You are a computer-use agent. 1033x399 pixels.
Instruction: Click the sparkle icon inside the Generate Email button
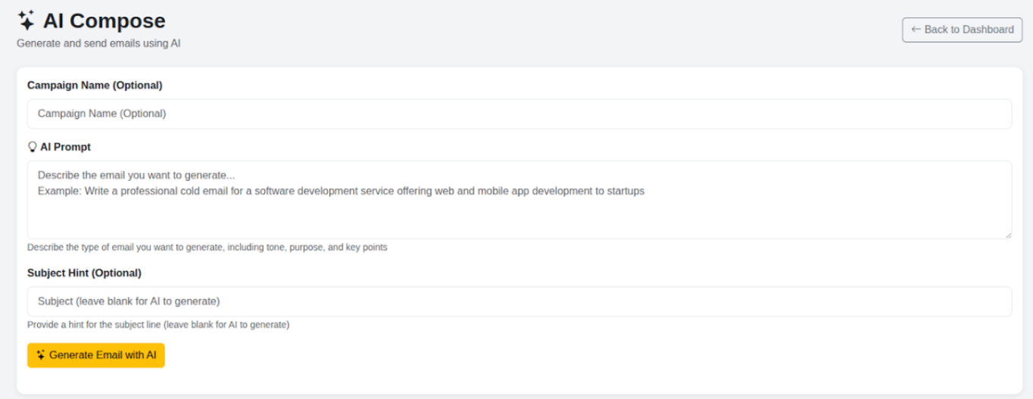click(x=41, y=355)
